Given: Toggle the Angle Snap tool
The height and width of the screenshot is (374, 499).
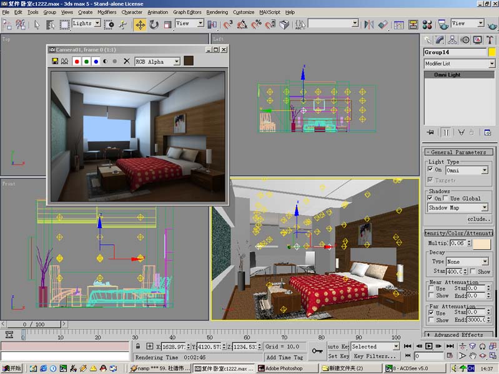Looking at the screenshot, I should pos(242,24).
